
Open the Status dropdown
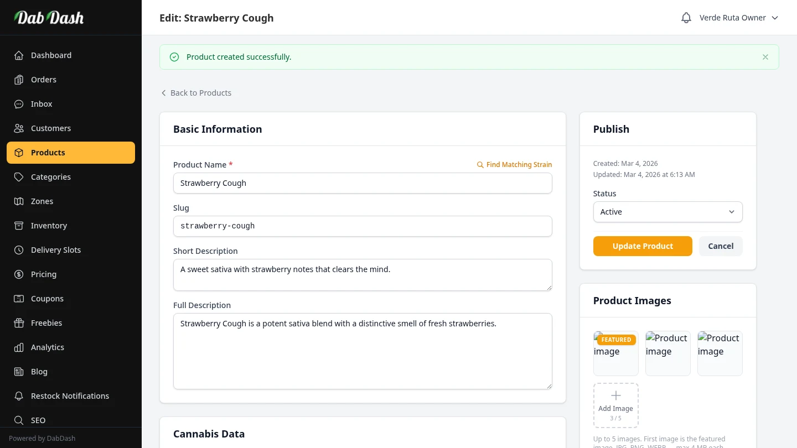pyautogui.click(x=667, y=212)
